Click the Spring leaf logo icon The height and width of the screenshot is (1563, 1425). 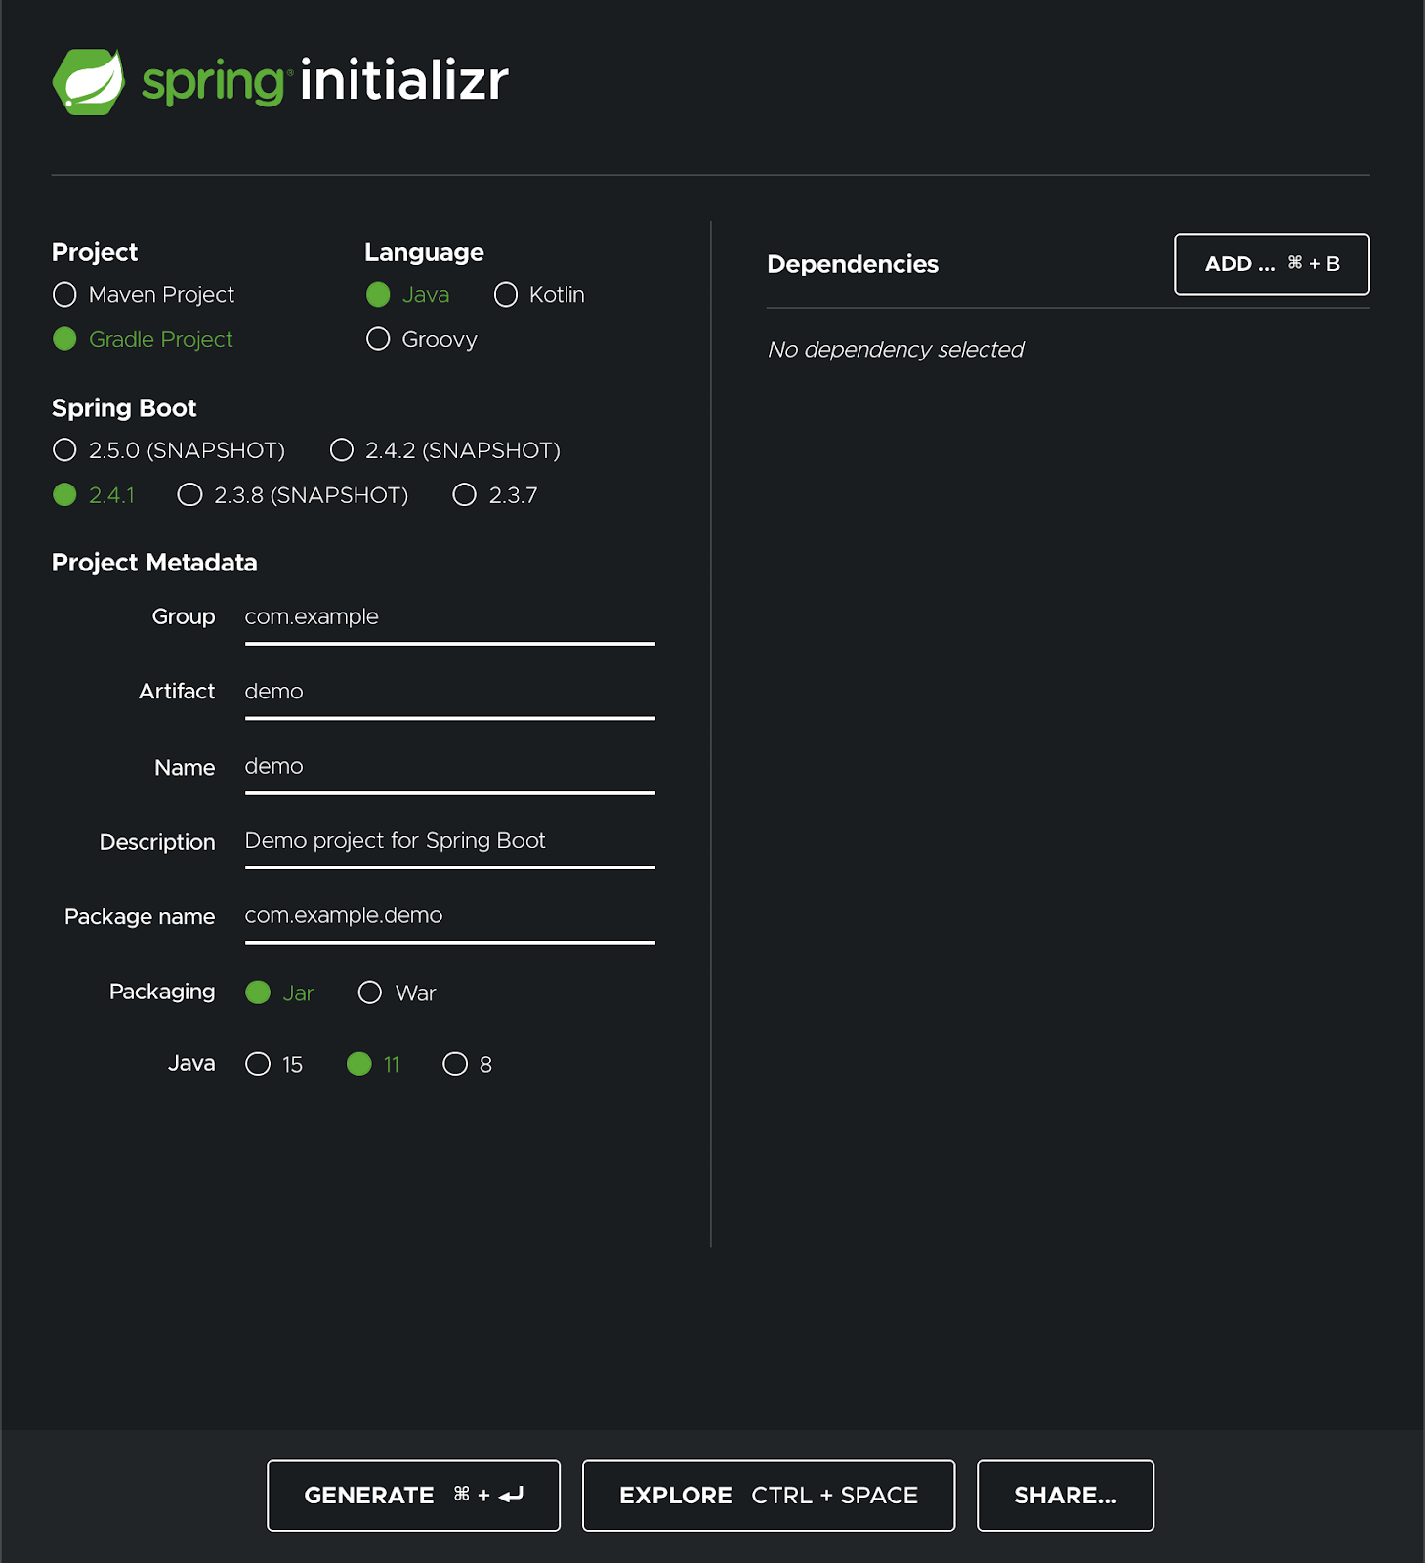(x=88, y=82)
